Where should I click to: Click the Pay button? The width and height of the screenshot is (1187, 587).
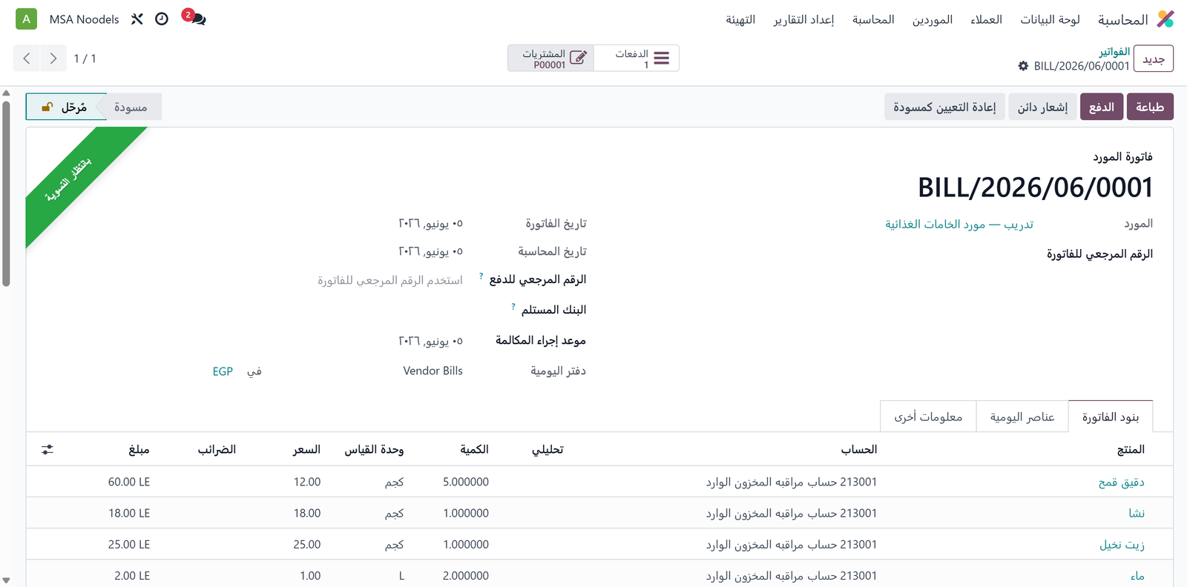1102,107
